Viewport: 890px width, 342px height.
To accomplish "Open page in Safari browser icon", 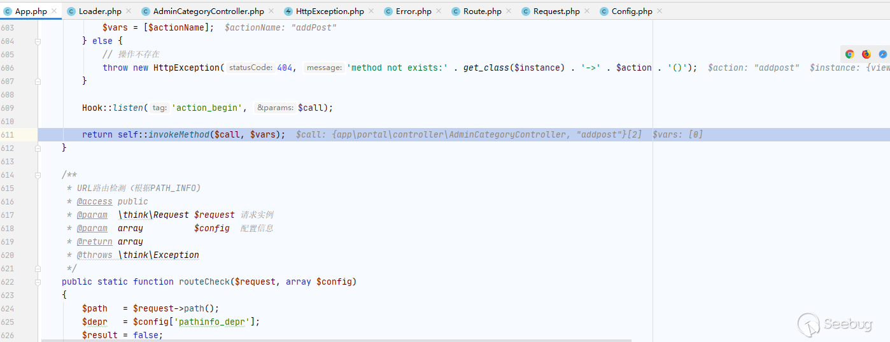I will click(x=882, y=54).
